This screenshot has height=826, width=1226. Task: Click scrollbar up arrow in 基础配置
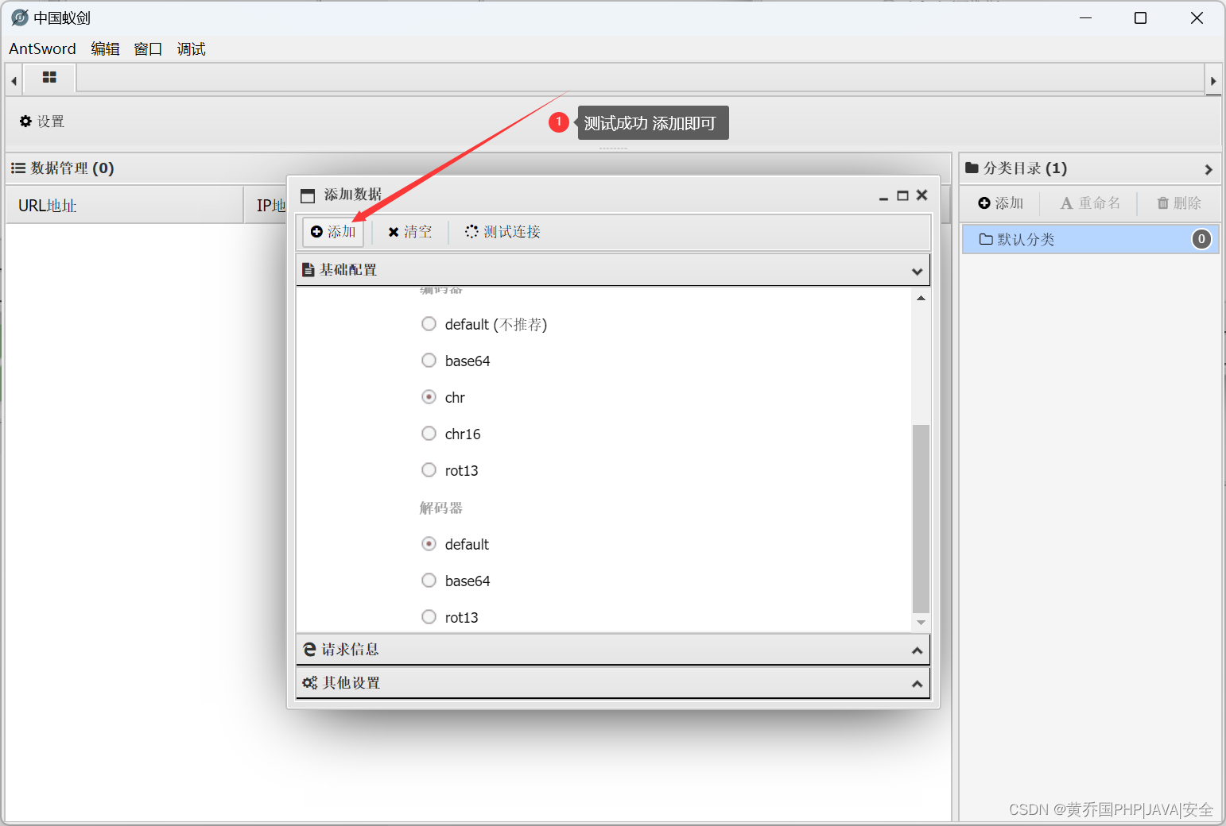coord(921,298)
